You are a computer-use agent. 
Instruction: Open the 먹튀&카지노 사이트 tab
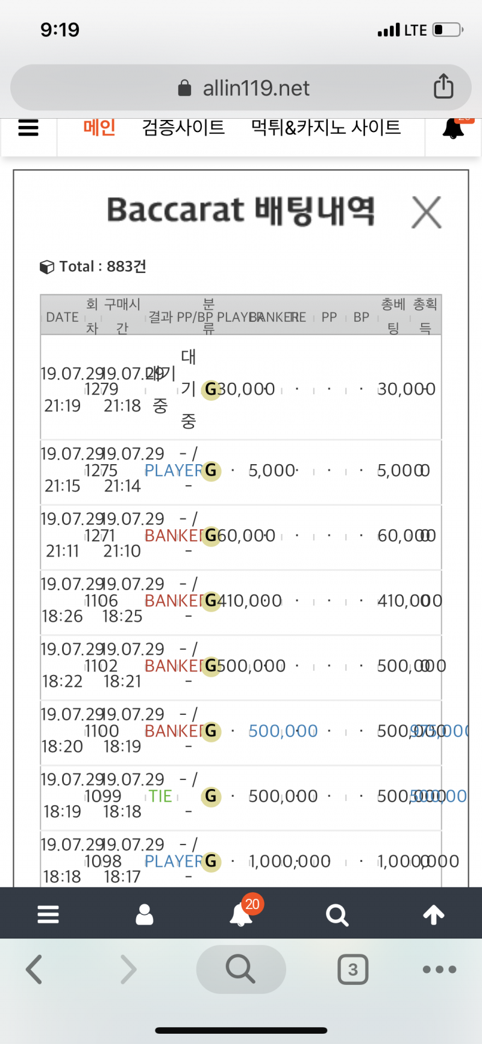326,127
